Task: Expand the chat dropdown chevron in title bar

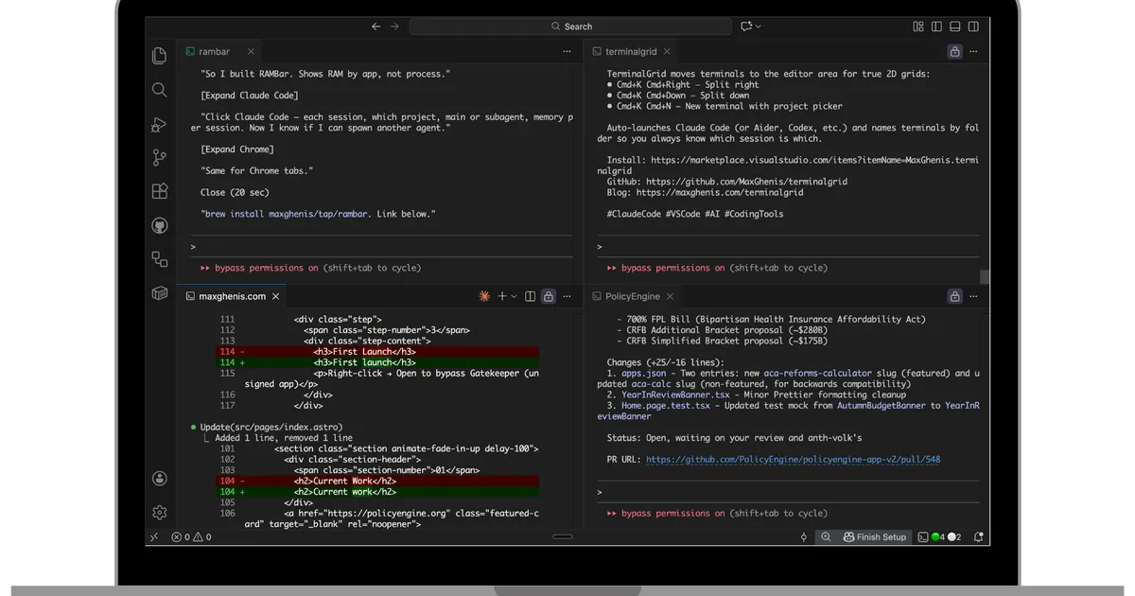Action: 759,26
